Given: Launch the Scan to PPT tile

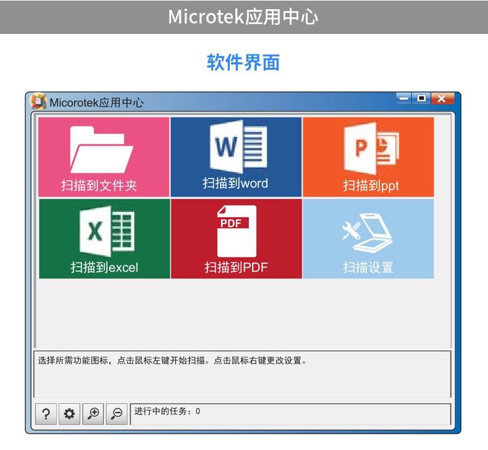Looking at the screenshot, I should (368, 157).
